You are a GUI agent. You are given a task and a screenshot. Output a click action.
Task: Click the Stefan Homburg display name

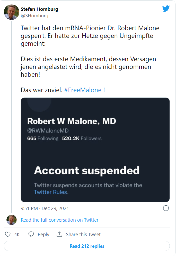[x=39, y=9]
